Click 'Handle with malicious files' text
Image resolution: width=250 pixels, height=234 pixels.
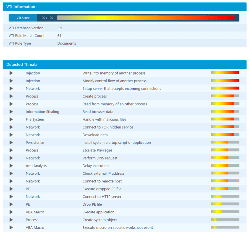click(104, 119)
